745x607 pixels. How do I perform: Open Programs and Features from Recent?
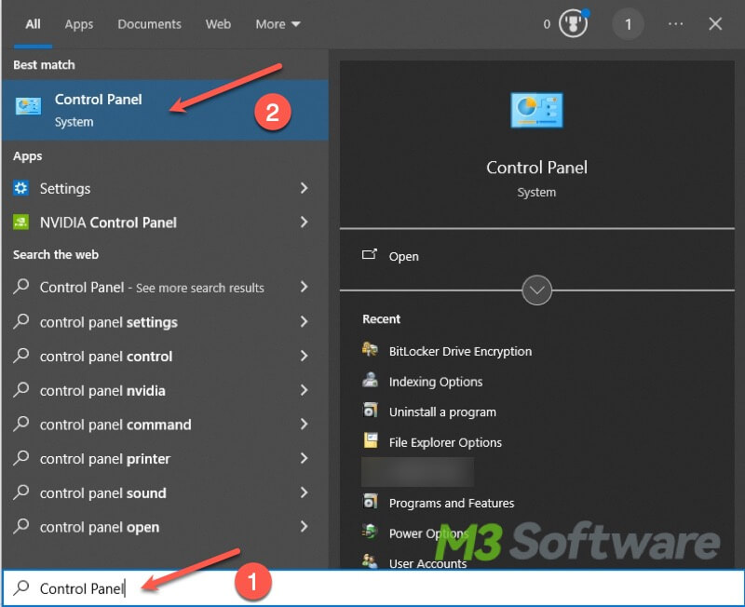pyautogui.click(x=452, y=503)
